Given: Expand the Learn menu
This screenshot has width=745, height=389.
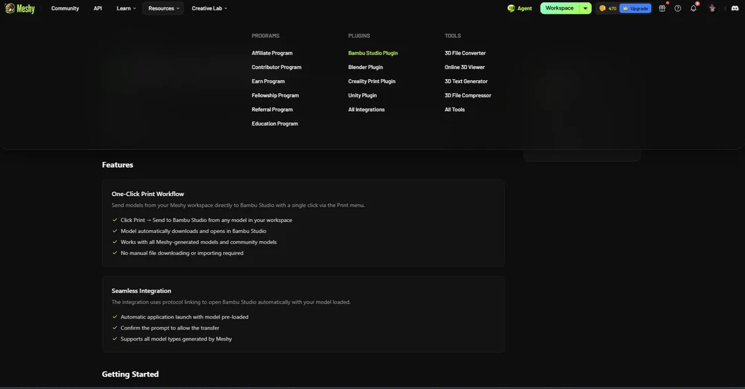Looking at the screenshot, I should click(126, 8).
